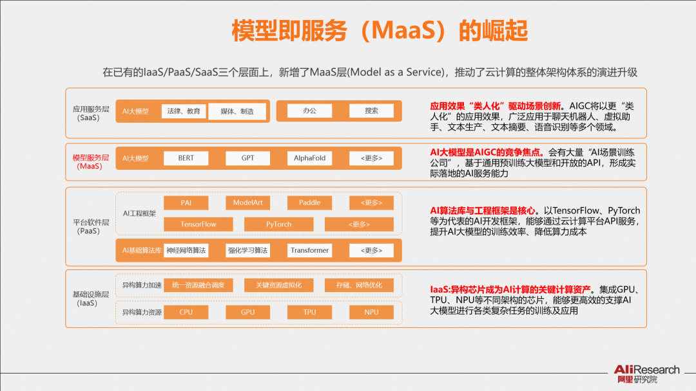Click the subtitle sentence beginning 在已有的IaaS/PaaS/SaaS
Image resolution: width=696 pixels, height=391 pixels.
(x=370, y=72)
